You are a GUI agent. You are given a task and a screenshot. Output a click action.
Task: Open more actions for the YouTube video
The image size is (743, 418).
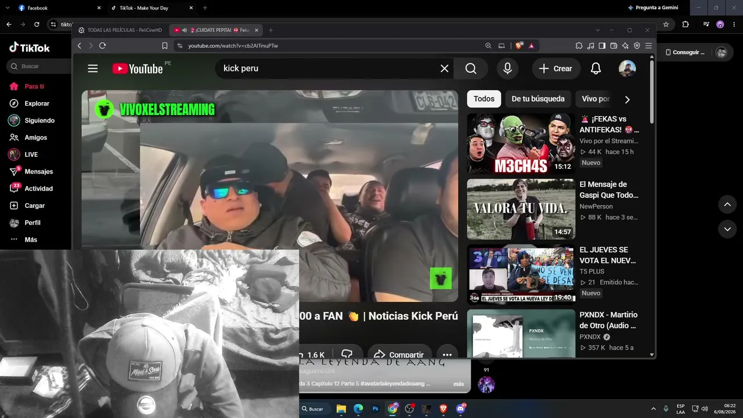[447, 354]
